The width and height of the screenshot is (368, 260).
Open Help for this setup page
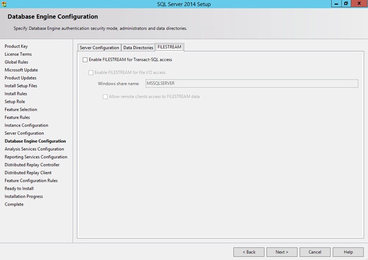click(x=348, y=252)
